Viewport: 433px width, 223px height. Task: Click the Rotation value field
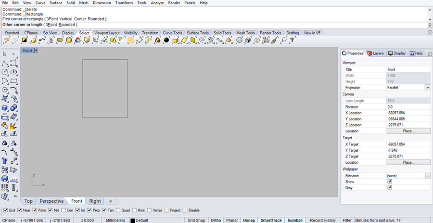coord(408,106)
